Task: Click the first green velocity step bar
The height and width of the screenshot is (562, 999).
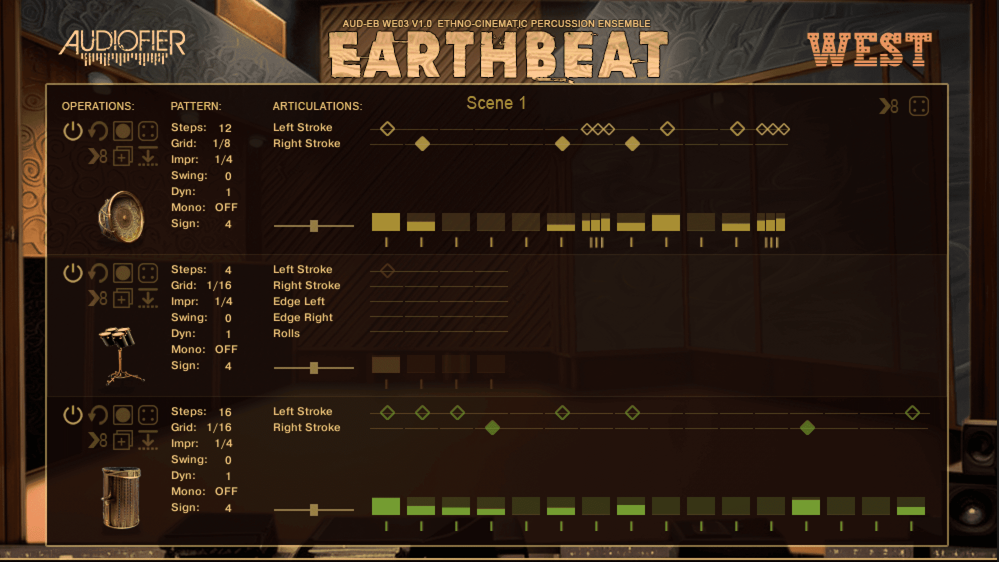Action: [386, 506]
